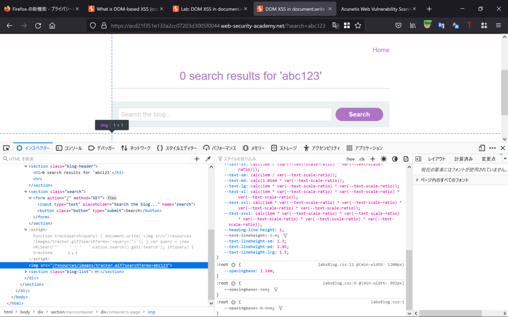
Task: Open the DevTools more options ellipsis
Action: pos(492,148)
